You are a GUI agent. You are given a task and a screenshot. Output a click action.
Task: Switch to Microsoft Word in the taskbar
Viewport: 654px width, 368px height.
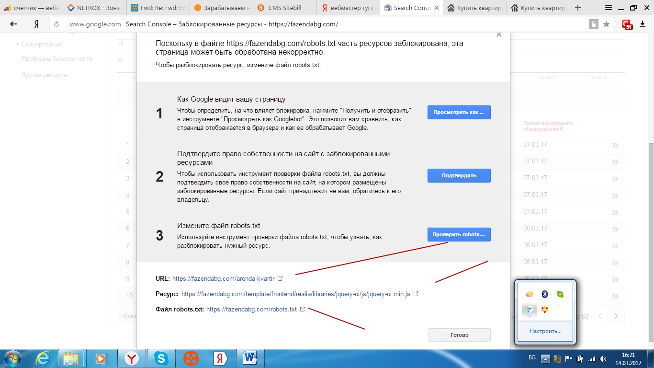[x=250, y=358]
